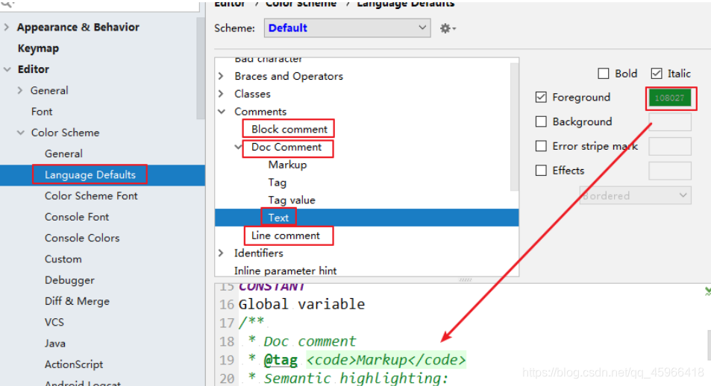Select VCS color scheme page

click(x=54, y=322)
